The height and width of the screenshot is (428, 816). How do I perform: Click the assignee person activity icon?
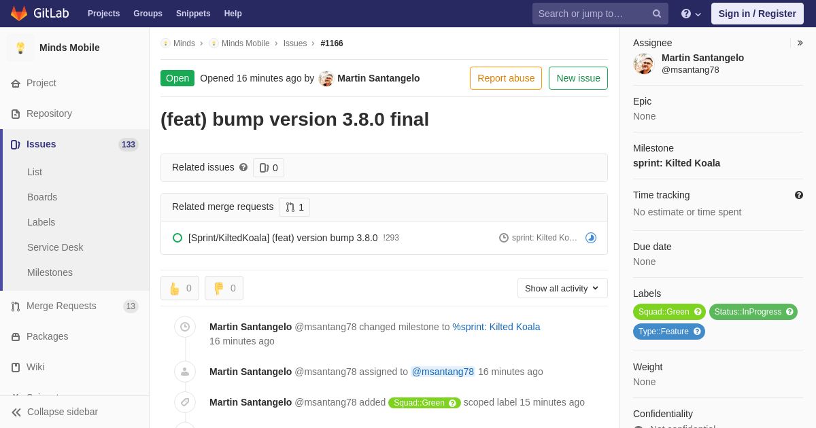pos(185,372)
